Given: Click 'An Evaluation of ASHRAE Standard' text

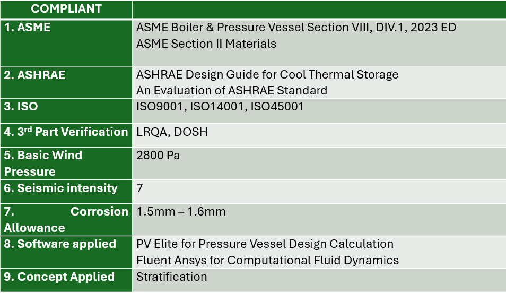Looking at the screenshot, I should [232, 90].
